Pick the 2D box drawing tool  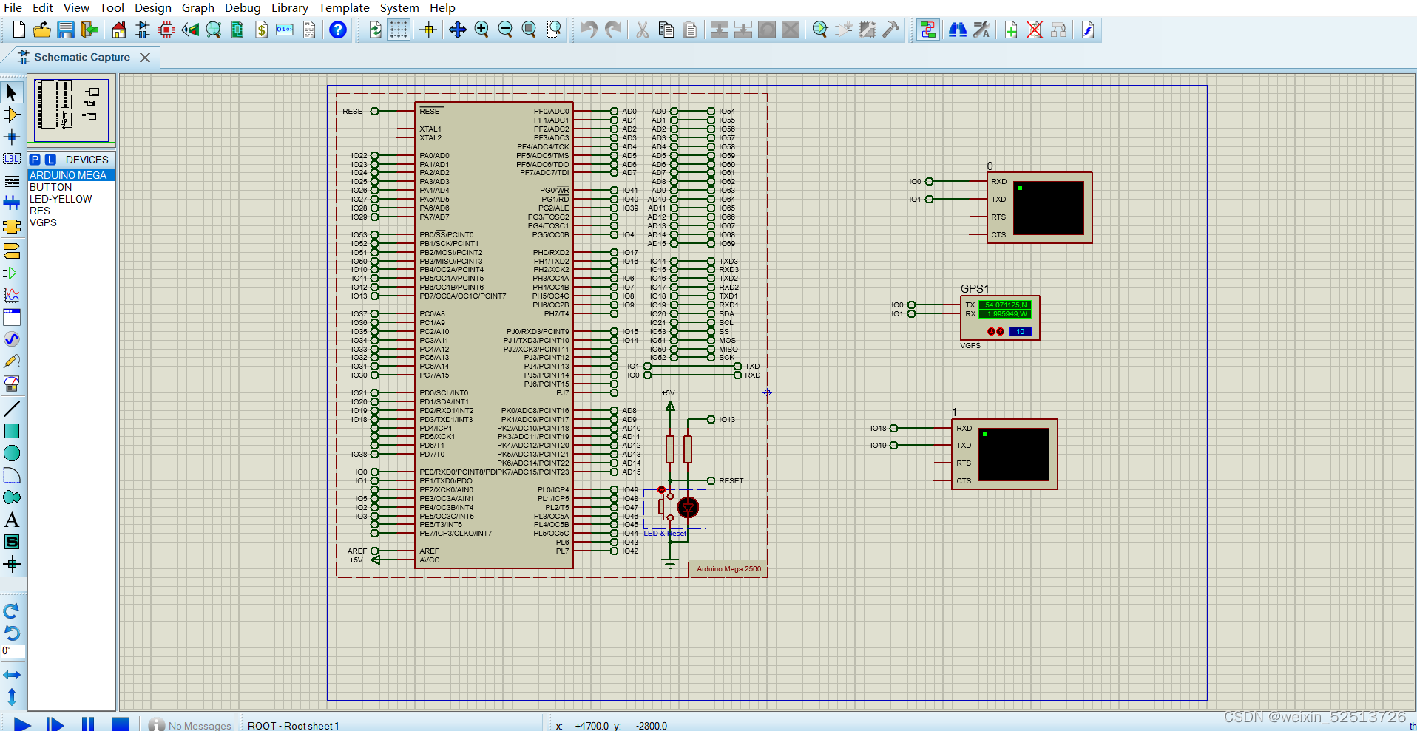click(x=12, y=431)
